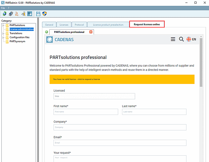
Task: Click the keys toolbar icon
Action: (x=23, y=13)
